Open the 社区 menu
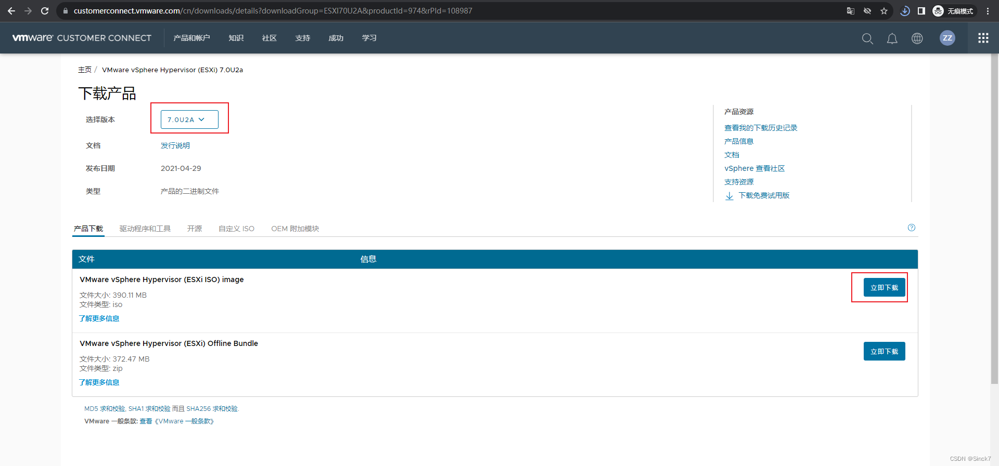The image size is (999, 466). [x=270, y=38]
